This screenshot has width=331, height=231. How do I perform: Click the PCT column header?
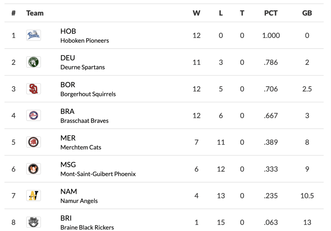[271, 13]
